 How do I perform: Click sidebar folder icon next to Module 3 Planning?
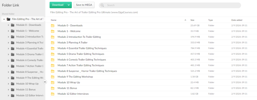click(x=13, y=43)
